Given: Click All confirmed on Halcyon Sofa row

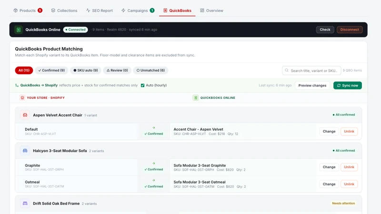Looking at the screenshot, I should (x=343, y=150).
